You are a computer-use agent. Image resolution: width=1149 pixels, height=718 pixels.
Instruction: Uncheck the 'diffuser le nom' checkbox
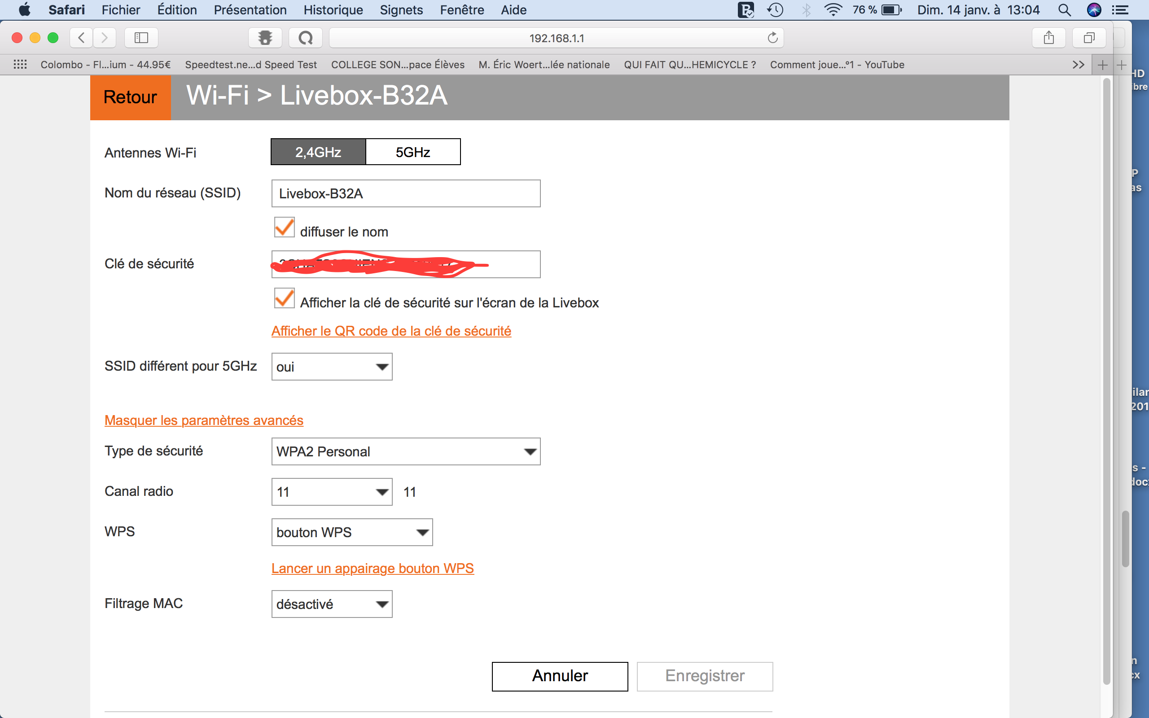285,228
